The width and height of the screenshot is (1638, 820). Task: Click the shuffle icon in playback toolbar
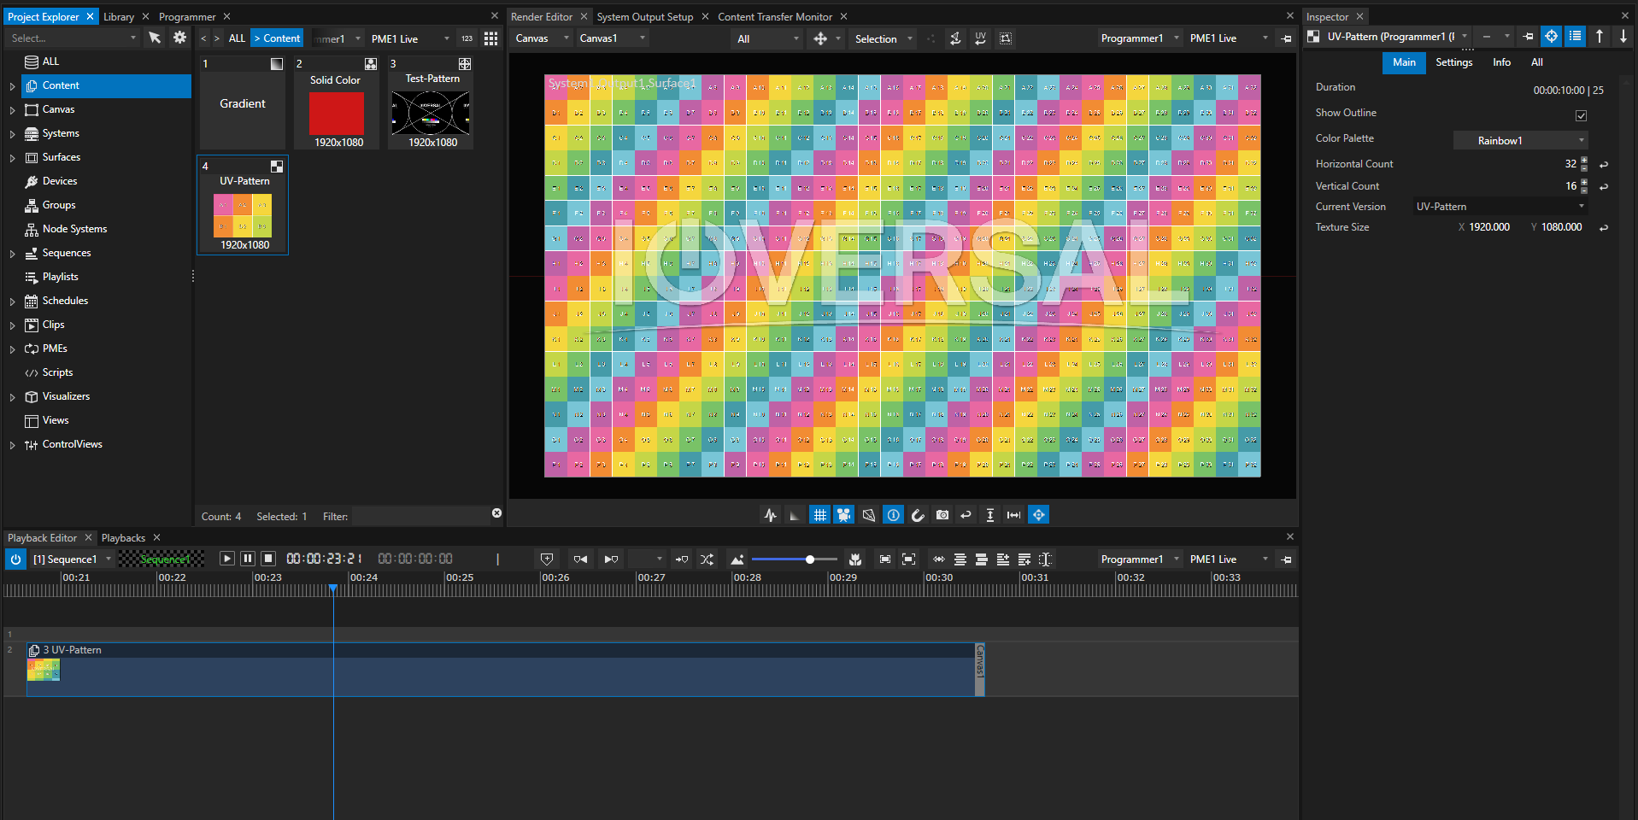(x=707, y=559)
